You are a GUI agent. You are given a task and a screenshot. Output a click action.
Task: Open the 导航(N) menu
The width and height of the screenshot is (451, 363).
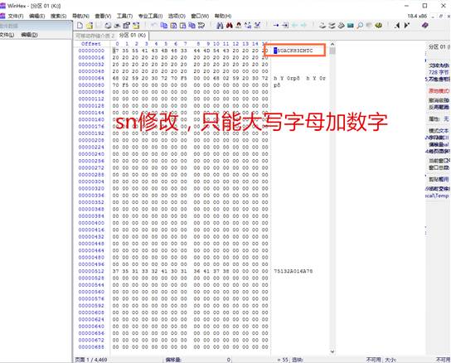pos(80,16)
